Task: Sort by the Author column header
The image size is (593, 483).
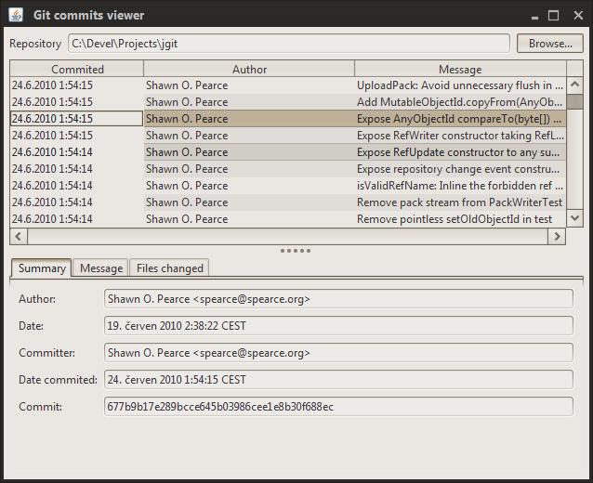Action: pos(249,70)
